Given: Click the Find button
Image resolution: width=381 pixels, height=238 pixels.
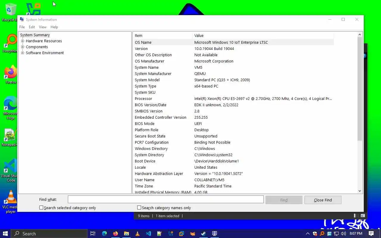Looking at the screenshot, I should [284, 200].
